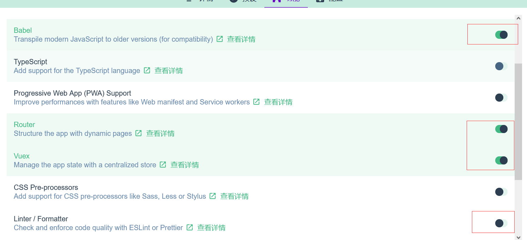Click "Improve performances with features like Web manifest" text

[x=132, y=102]
